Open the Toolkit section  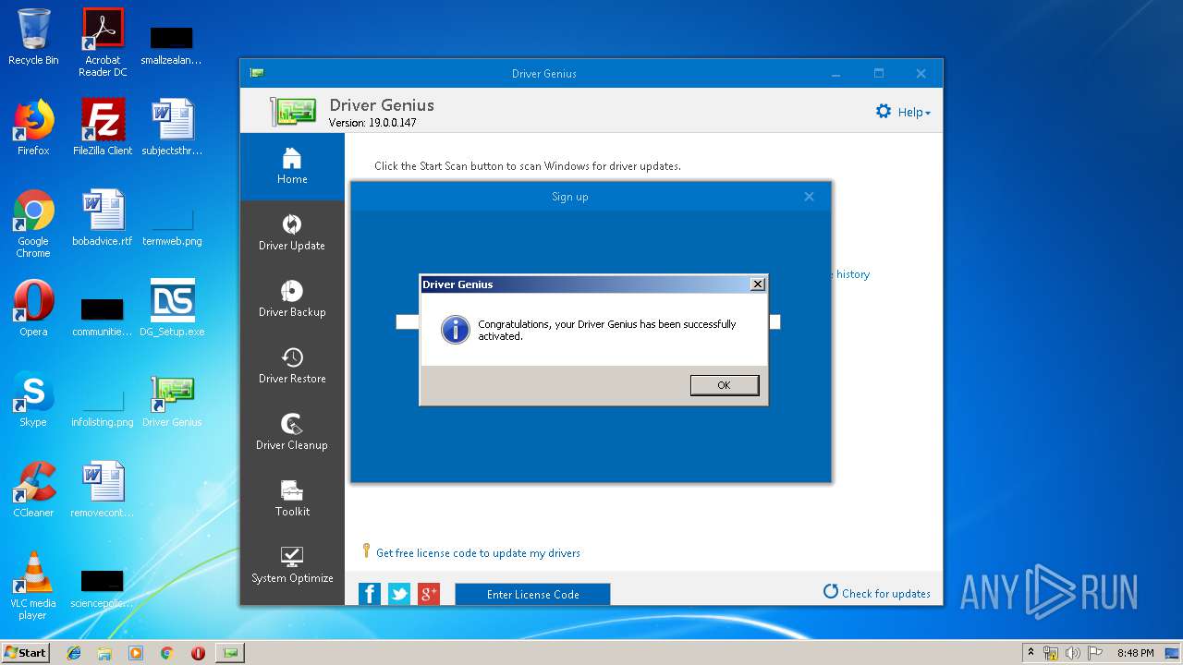292,499
